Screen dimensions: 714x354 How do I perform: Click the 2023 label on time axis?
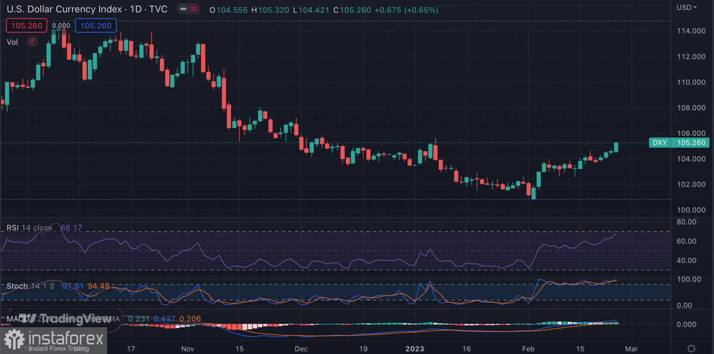point(414,349)
